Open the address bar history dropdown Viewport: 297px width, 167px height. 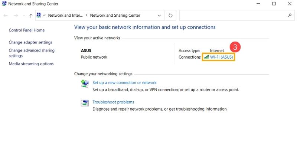pyautogui.click(x=159, y=16)
